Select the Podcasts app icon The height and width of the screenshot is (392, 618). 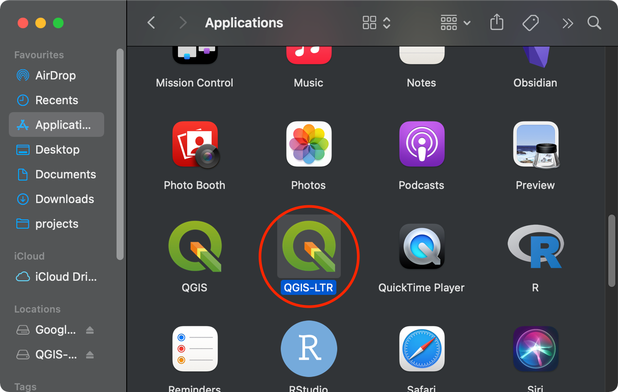(x=422, y=144)
